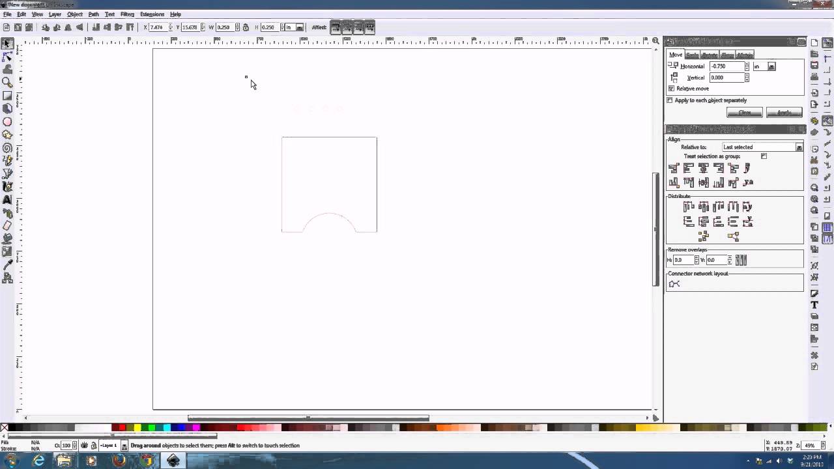Screen dimensions: 834x469
Task: Open Internet Explorer from the taskbar
Action: pyautogui.click(x=38, y=461)
